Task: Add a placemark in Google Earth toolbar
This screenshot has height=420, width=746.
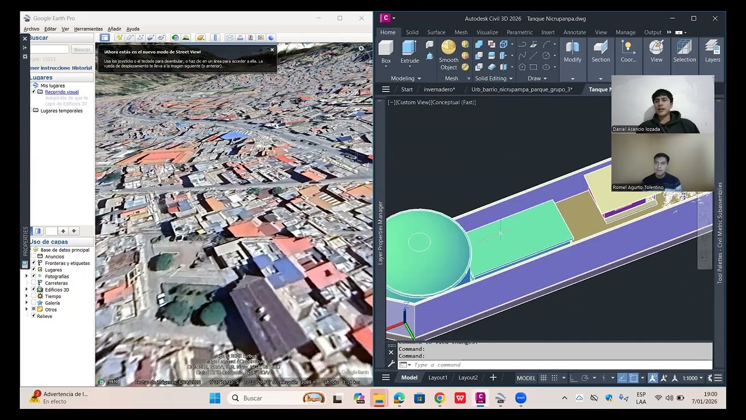Action: [119, 38]
